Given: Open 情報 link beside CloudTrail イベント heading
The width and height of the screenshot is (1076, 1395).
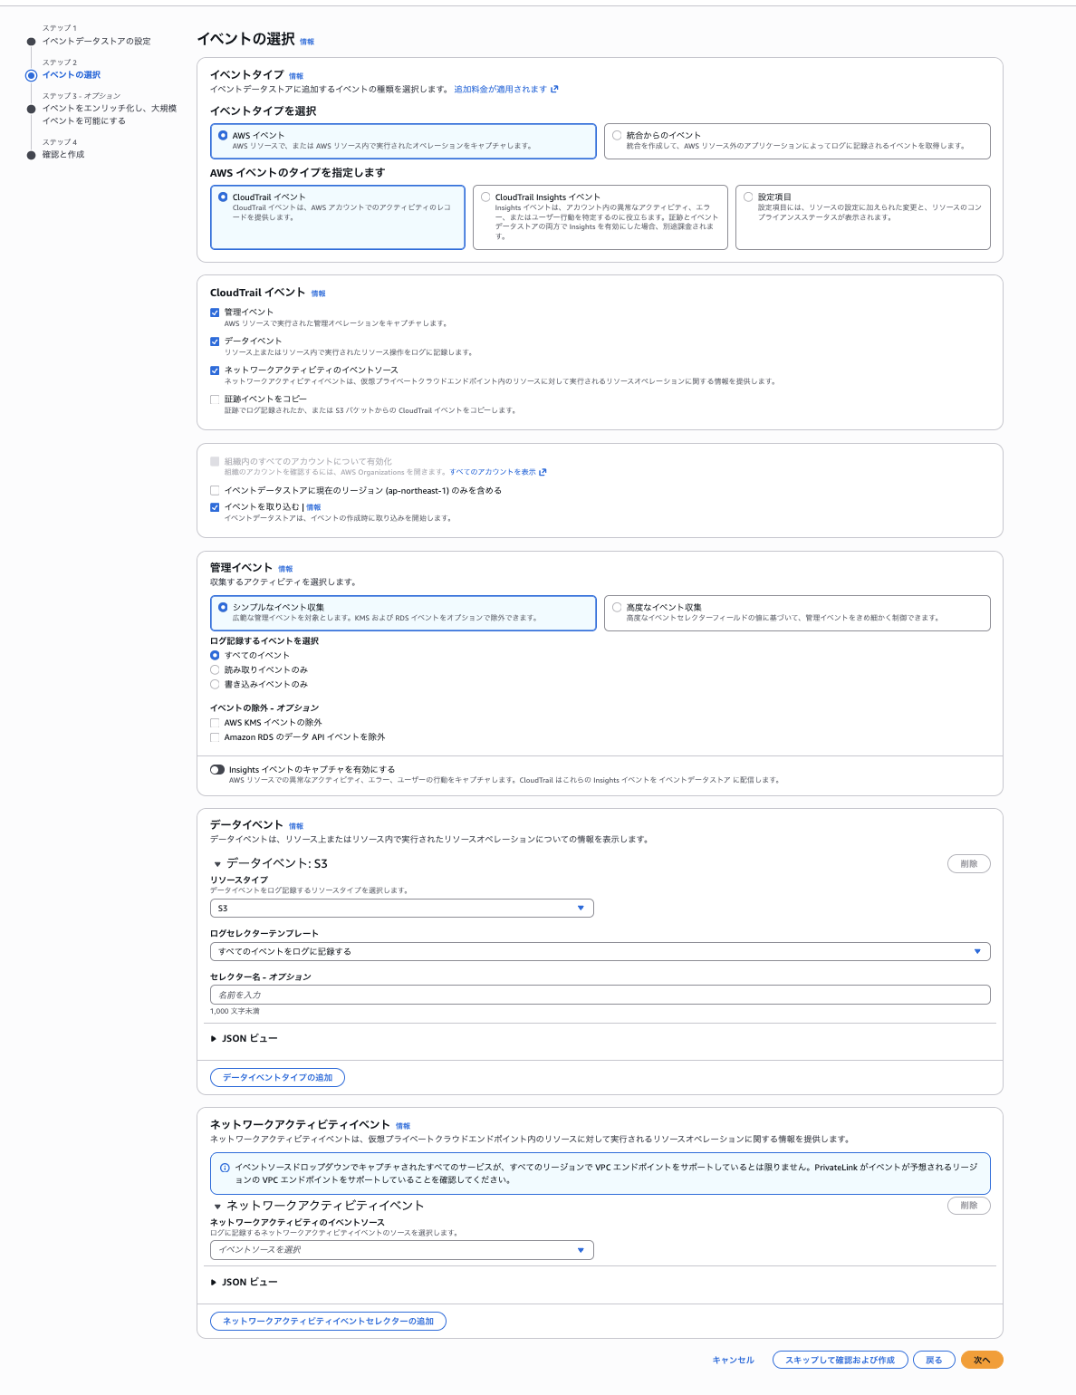Looking at the screenshot, I should click(318, 293).
